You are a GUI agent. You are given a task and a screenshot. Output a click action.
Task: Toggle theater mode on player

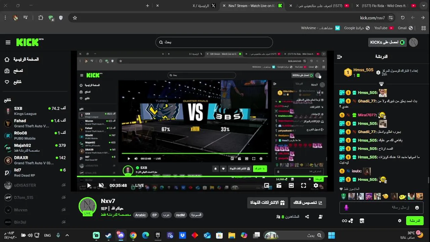coord(291,186)
